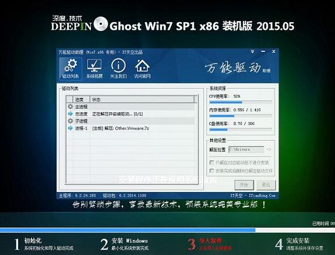
Task: Click the 访问官网 home icon
Action: [x=142, y=69]
